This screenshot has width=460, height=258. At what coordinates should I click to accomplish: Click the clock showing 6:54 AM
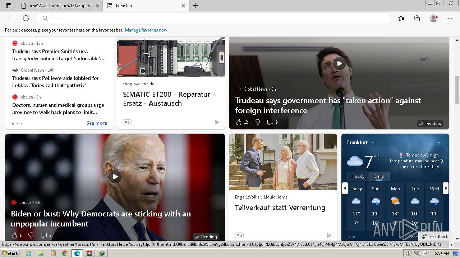(441, 253)
